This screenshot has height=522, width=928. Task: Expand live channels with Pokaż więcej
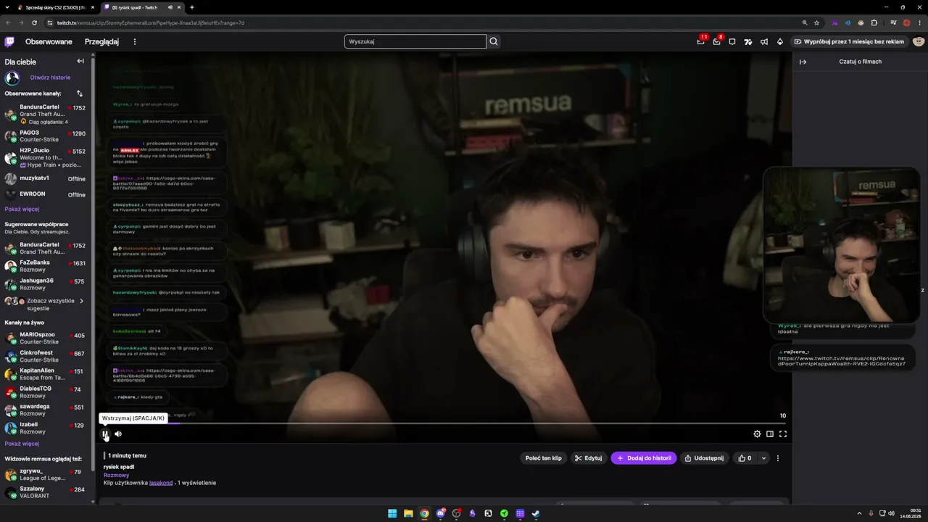[22, 443]
